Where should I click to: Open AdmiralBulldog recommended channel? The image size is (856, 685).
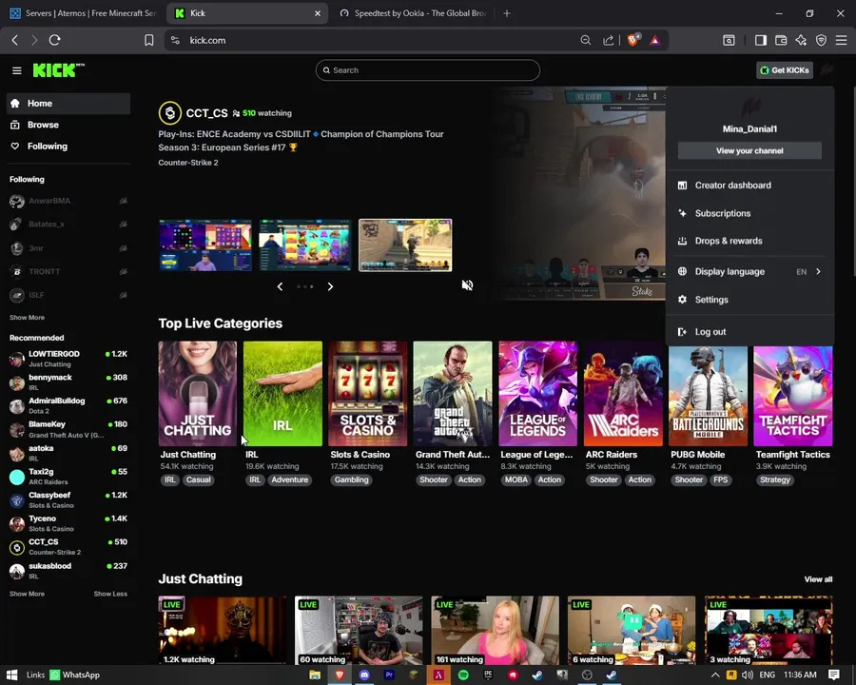click(68, 406)
